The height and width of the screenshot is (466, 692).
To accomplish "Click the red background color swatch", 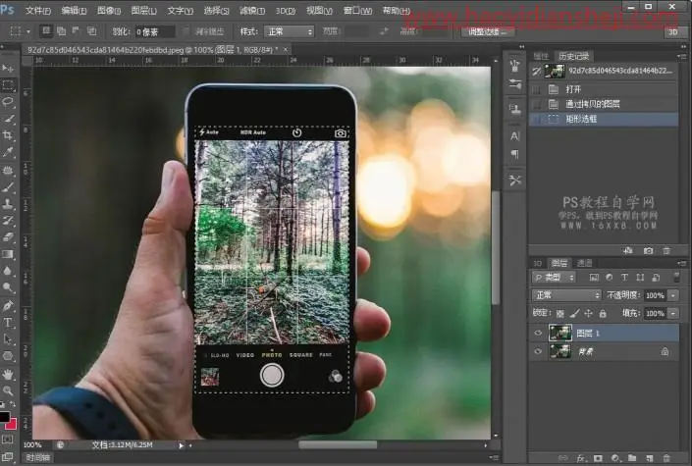I will 11,424.
